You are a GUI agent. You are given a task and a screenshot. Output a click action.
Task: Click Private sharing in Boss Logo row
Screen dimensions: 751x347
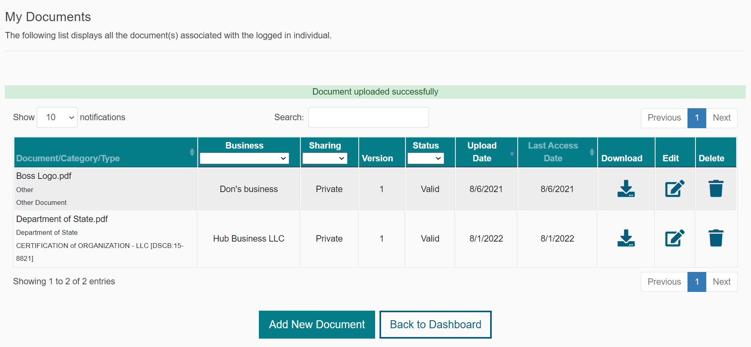click(x=329, y=189)
